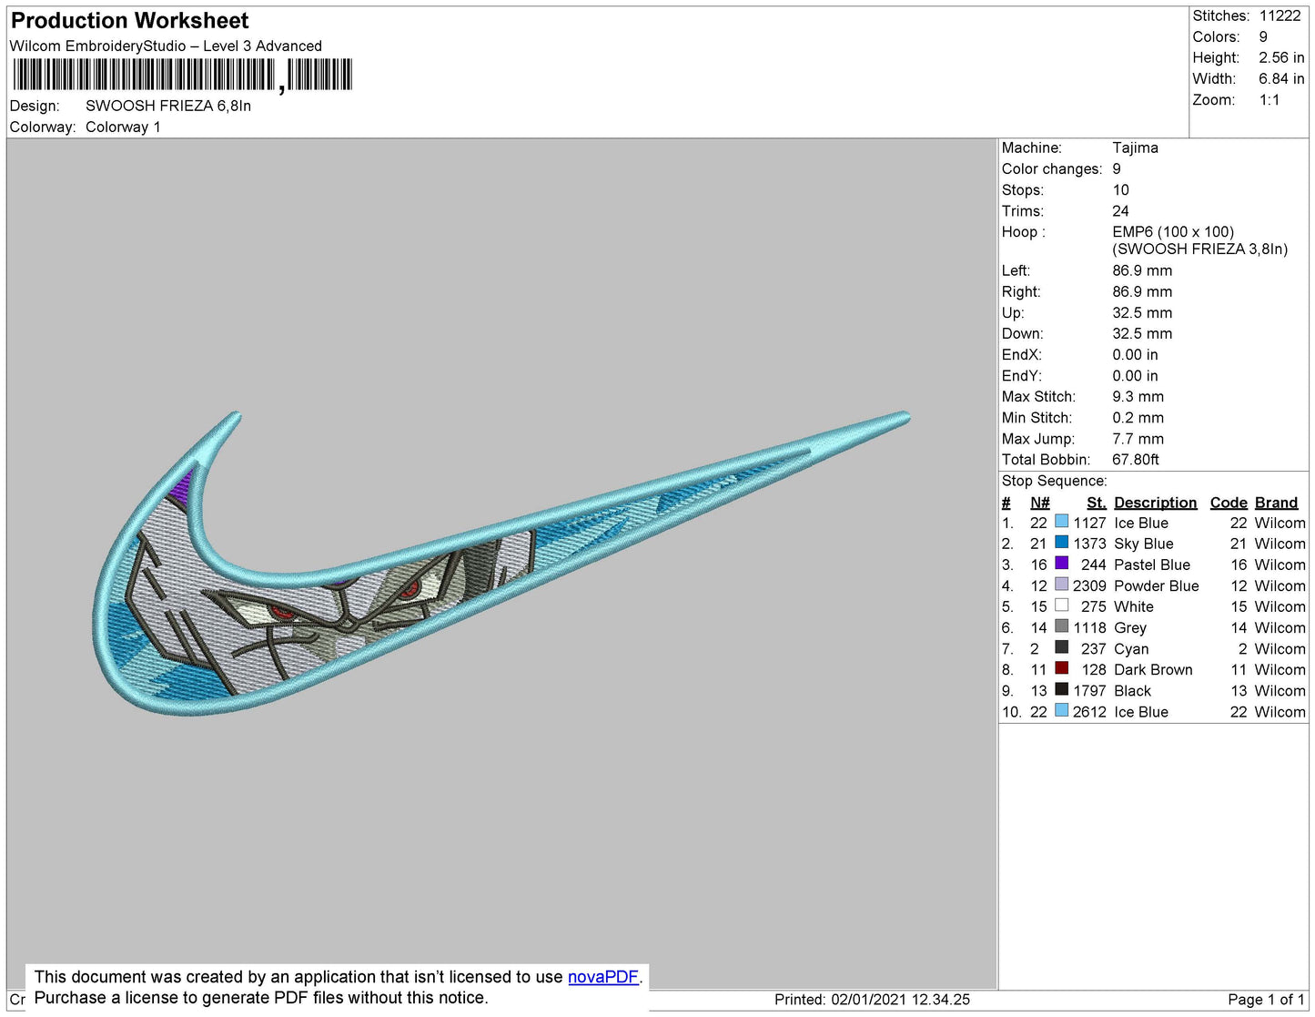The height and width of the screenshot is (1017, 1315).
Task: Click the purple Pastel Blue 244 swatch
Action: (1061, 564)
